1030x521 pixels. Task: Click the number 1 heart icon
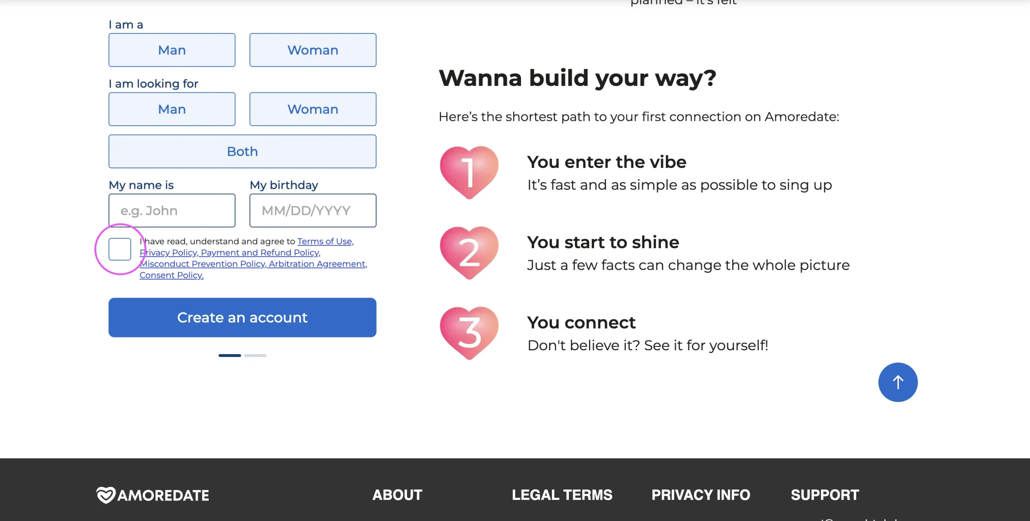click(469, 172)
